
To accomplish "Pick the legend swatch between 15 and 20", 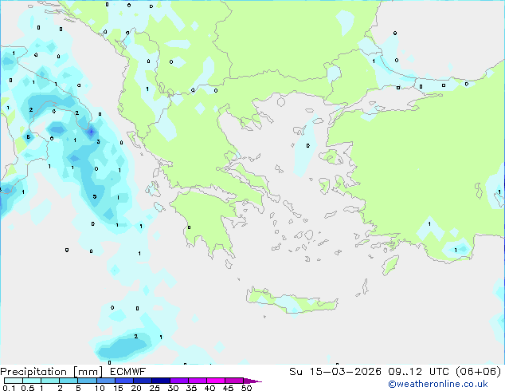I will (123, 381).
